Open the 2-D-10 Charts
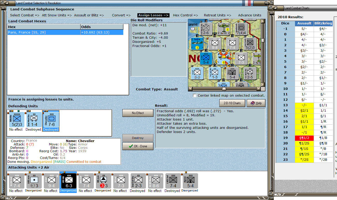This screenshot has height=200, width=337. pyautogui.click(x=232, y=103)
